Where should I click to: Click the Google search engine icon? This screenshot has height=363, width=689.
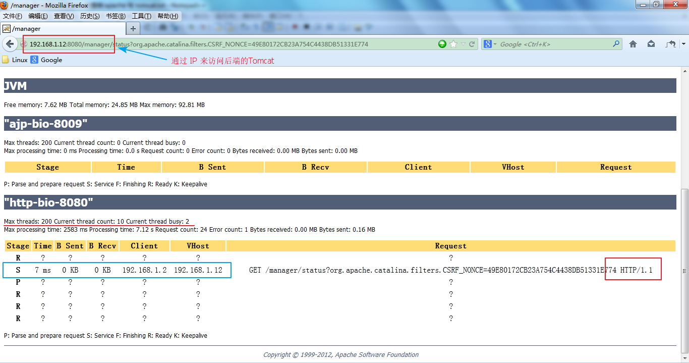tap(487, 44)
